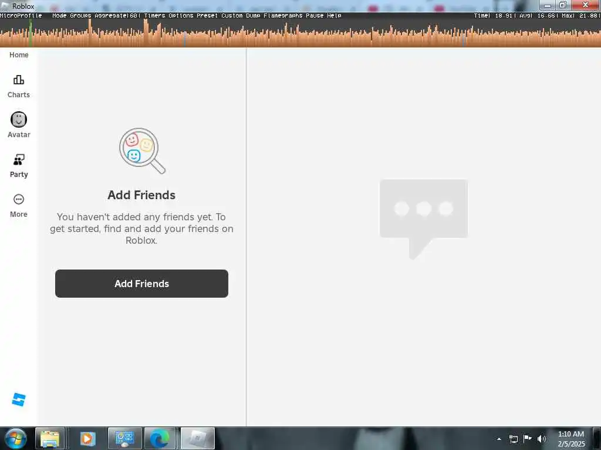Open the Windows Start menu

click(x=16, y=438)
